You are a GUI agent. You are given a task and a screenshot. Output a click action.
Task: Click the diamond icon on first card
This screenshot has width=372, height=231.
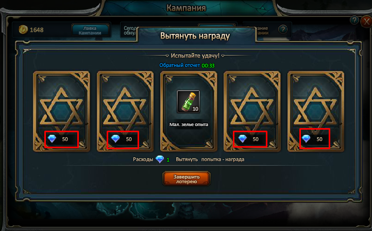52,139
